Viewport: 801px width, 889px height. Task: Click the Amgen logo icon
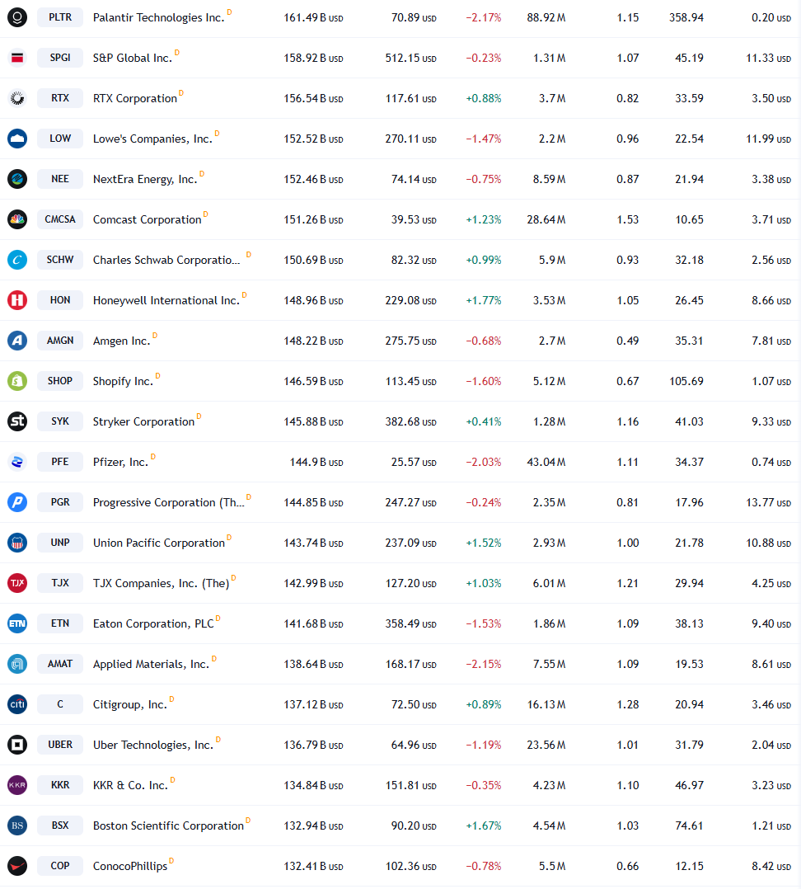[x=17, y=341]
